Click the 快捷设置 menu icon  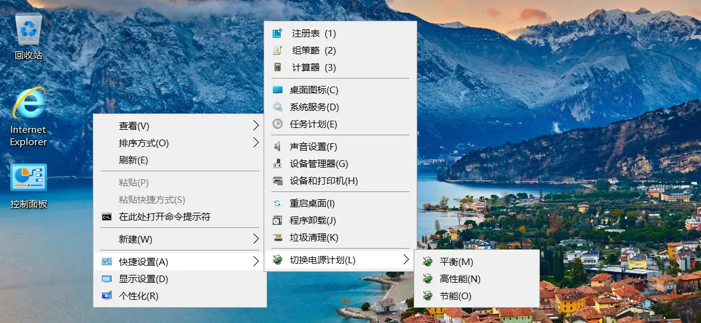pyautogui.click(x=107, y=262)
